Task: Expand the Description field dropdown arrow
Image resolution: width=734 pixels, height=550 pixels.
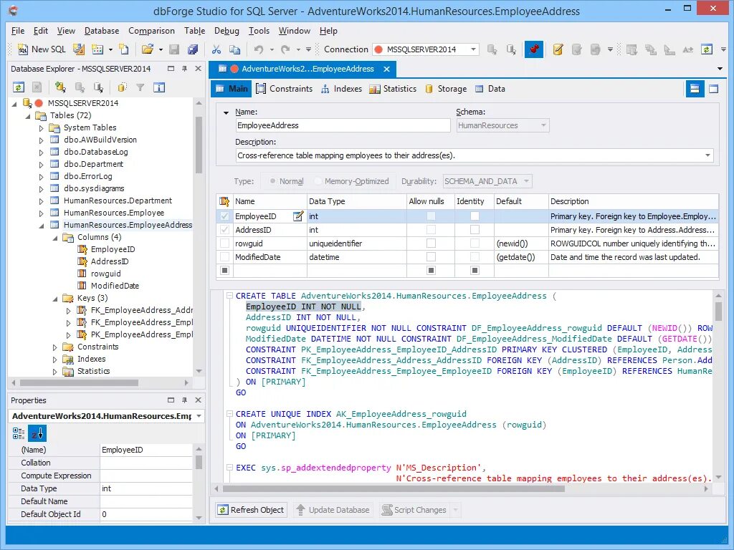Action: [707, 155]
